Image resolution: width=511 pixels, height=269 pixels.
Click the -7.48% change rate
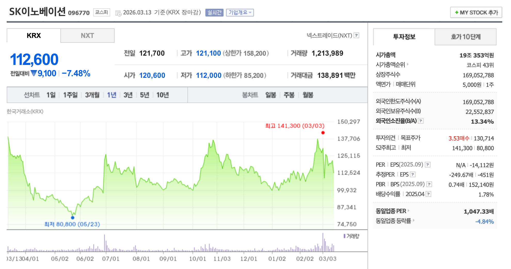tap(76, 73)
